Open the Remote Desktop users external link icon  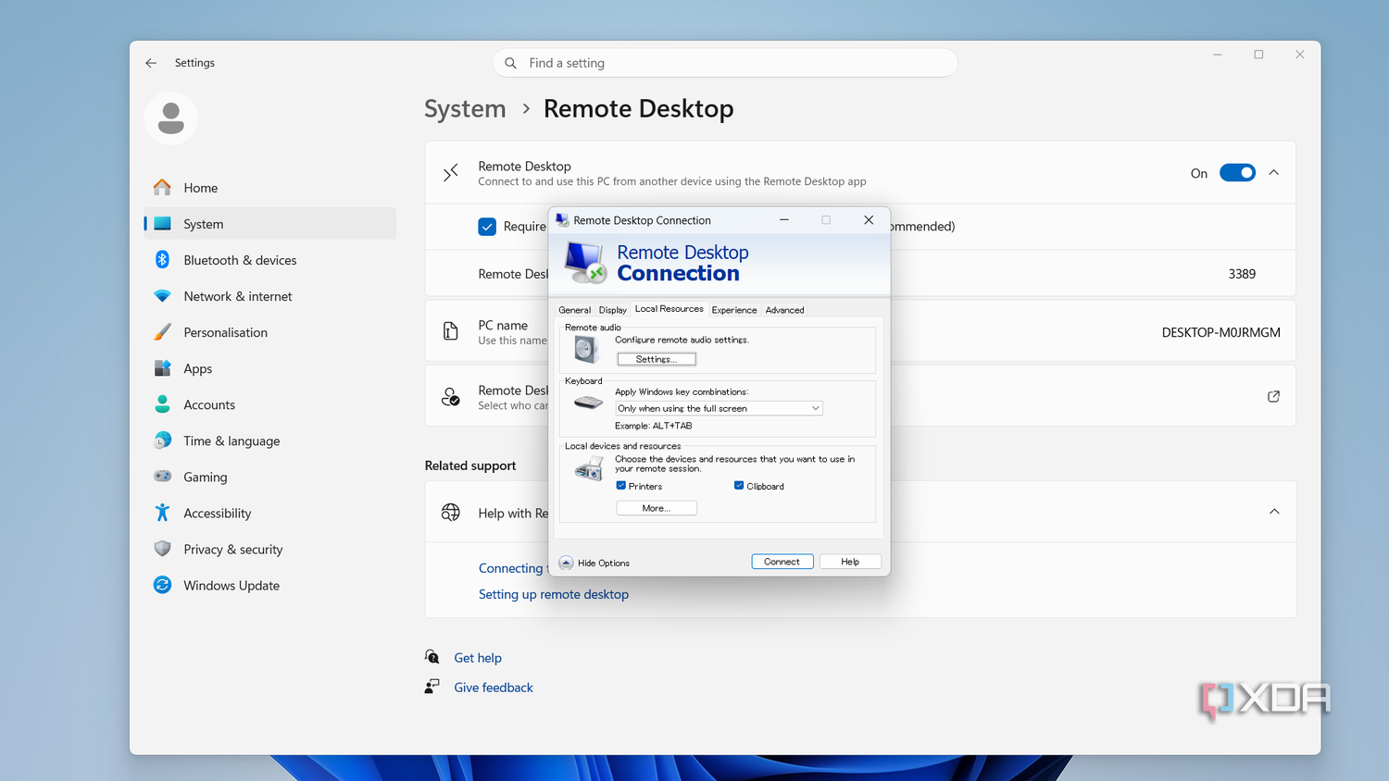pos(1273,396)
